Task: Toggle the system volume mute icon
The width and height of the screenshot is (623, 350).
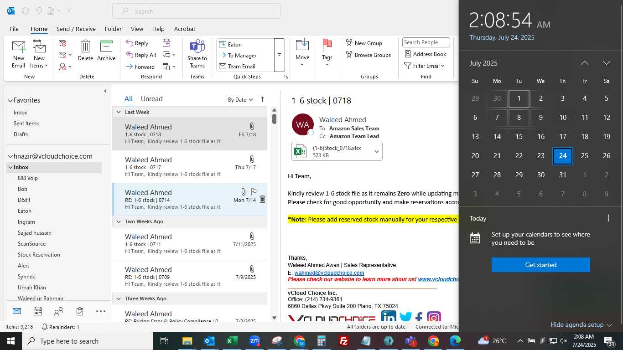Action: click(564, 341)
